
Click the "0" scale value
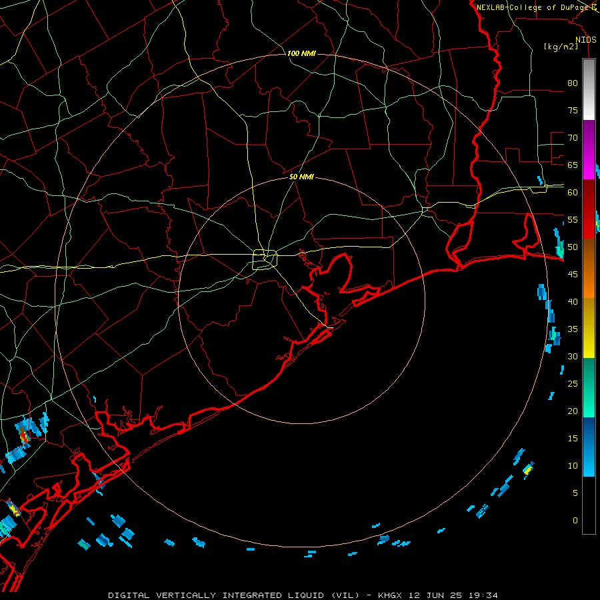575,521
